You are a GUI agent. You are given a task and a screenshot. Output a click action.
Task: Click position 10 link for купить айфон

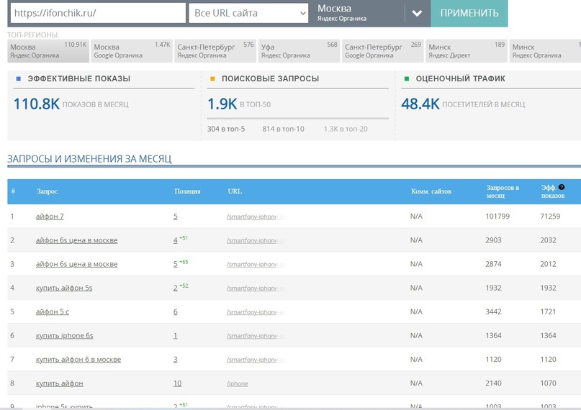pyautogui.click(x=178, y=383)
